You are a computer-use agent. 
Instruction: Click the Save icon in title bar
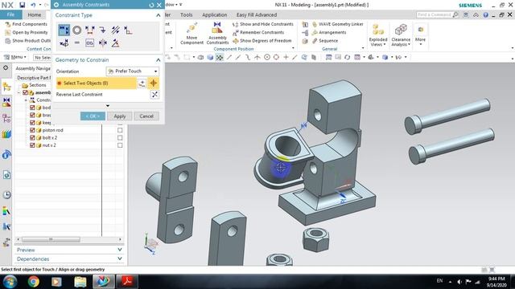click(22, 5)
